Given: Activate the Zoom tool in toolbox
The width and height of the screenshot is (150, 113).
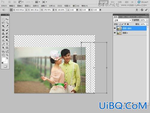Looking at the screenshot, I should tap(7, 55).
